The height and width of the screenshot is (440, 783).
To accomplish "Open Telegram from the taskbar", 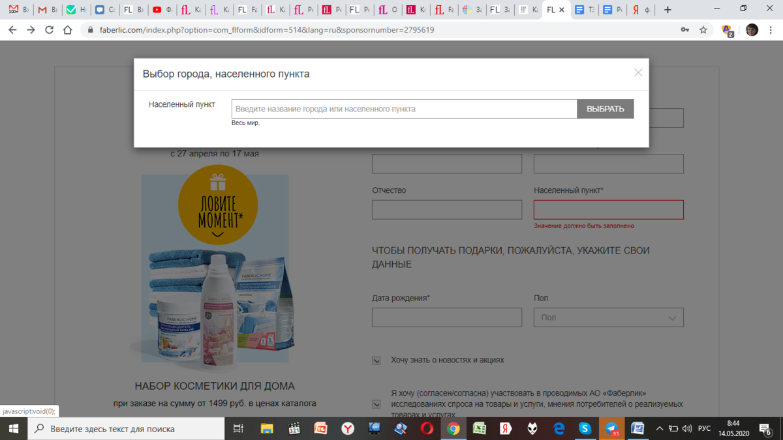I will (x=612, y=428).
